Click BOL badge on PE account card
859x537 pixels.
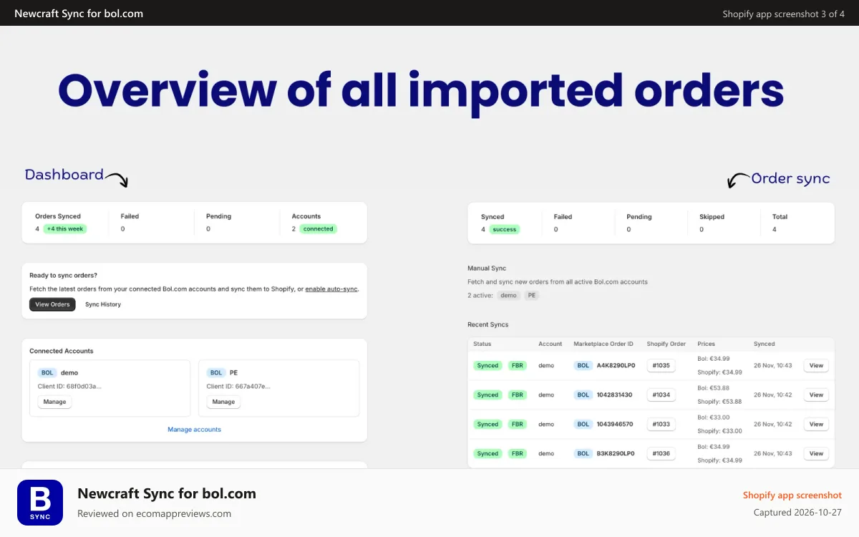pos(216,373)
